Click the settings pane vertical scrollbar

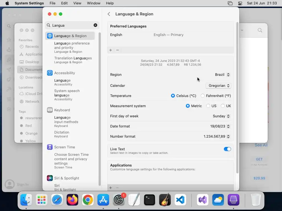pos(237,98)
